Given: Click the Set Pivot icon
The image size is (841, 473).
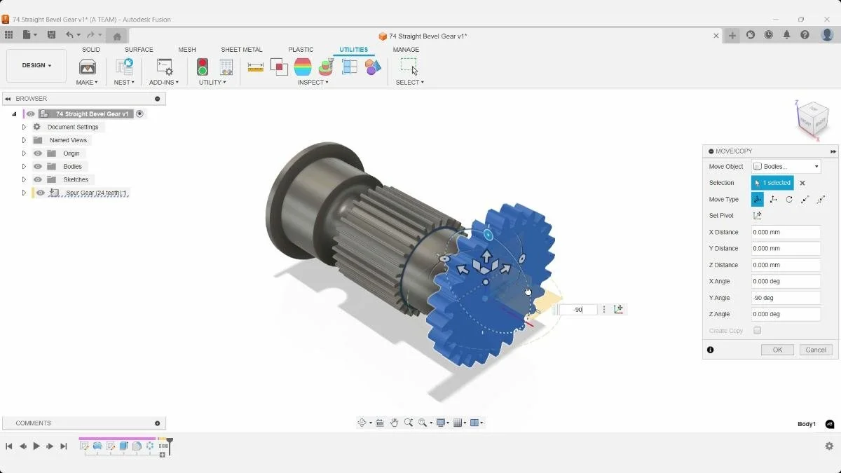Looking at the screenshot, I should click(x=757, y=216).
